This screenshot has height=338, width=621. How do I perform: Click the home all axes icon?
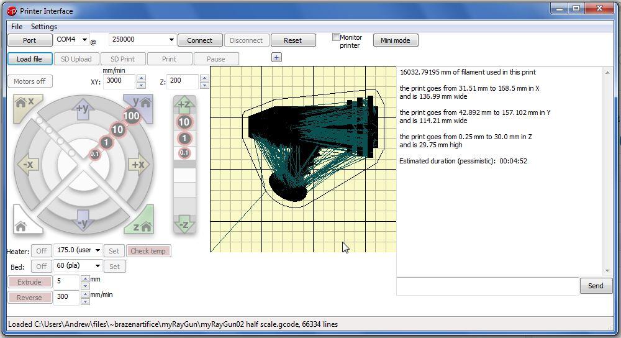coord(24,223)
